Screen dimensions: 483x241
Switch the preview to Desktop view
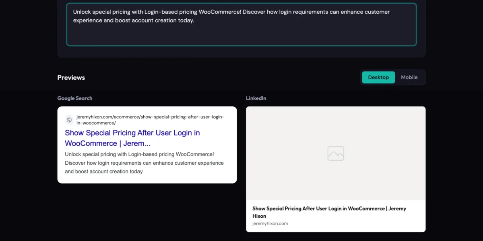(x=378, y=78)
